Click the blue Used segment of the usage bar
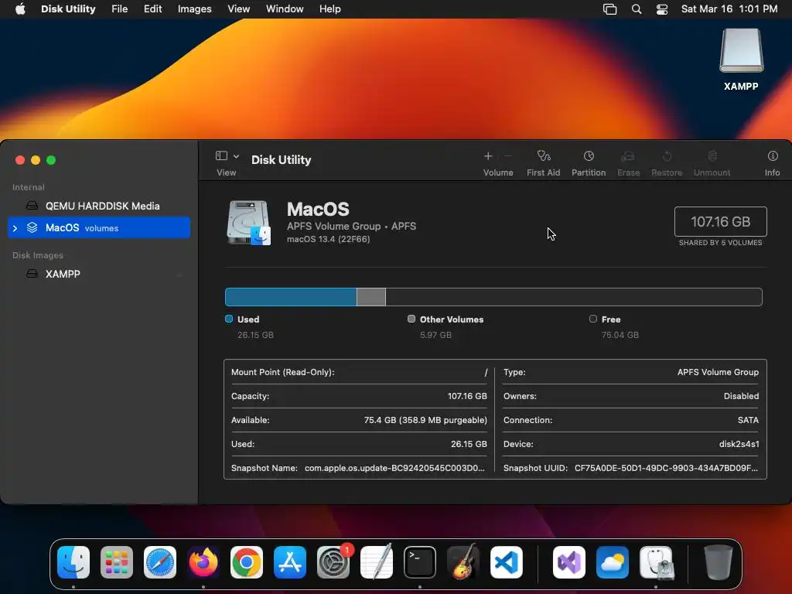This screenshot has height=594, width=792. click(x=291, y=297)
